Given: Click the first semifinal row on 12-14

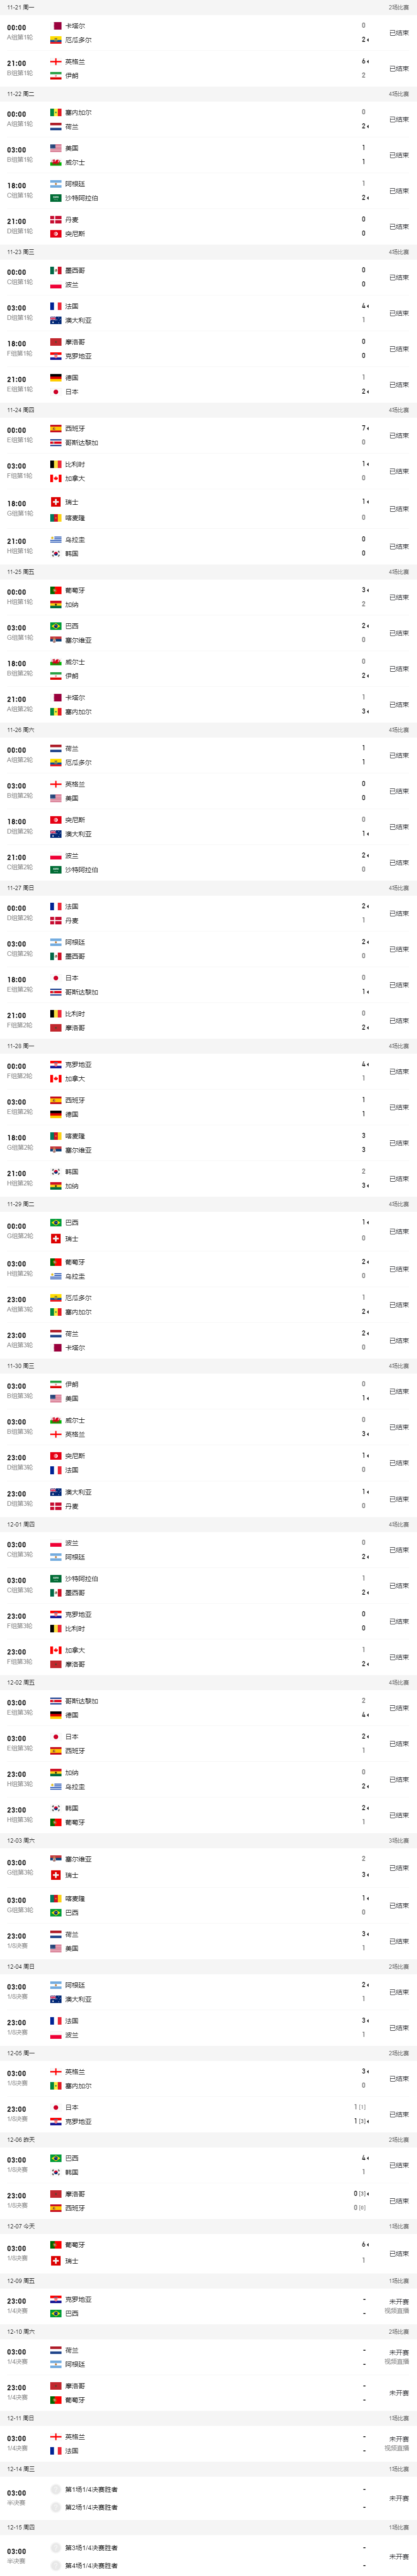Looking at the screenshot, I should pos(208,2497).
